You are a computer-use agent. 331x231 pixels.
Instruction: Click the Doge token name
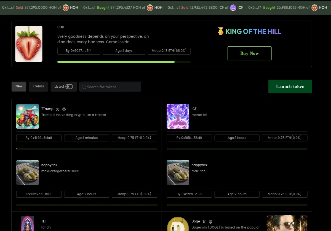196,221
